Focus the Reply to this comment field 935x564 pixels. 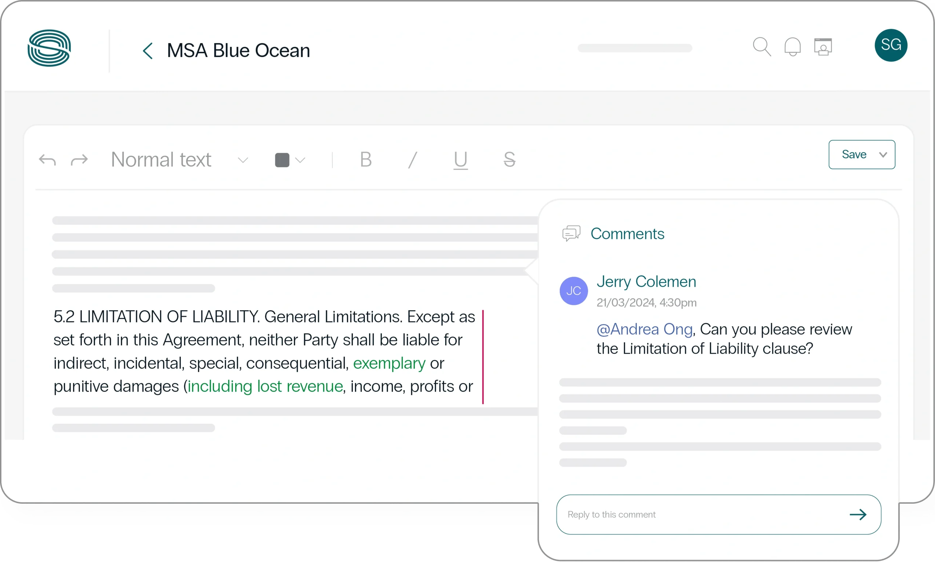tap(718, 514)
